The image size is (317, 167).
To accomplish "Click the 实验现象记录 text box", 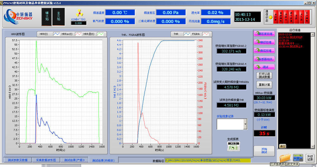I will [x=230, y=124].
